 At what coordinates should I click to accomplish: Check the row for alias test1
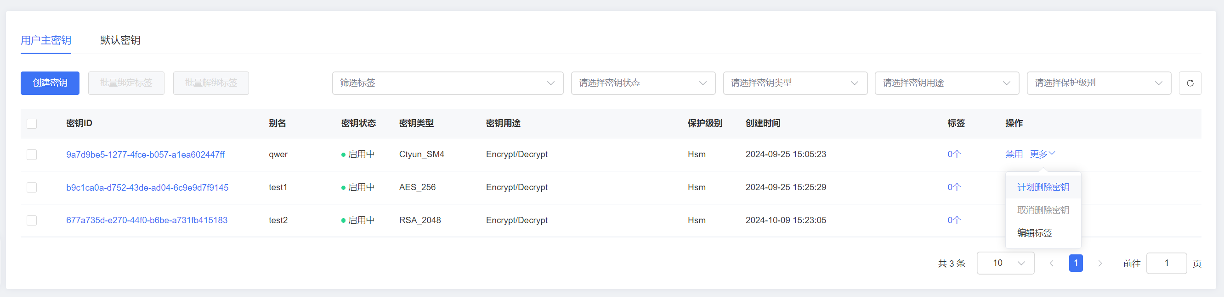coord(32,187)
